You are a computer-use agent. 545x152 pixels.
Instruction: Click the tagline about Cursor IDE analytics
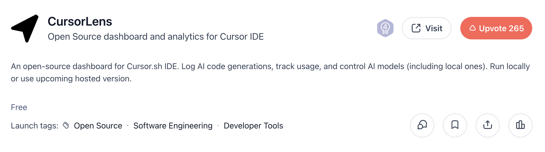[156, 37]
